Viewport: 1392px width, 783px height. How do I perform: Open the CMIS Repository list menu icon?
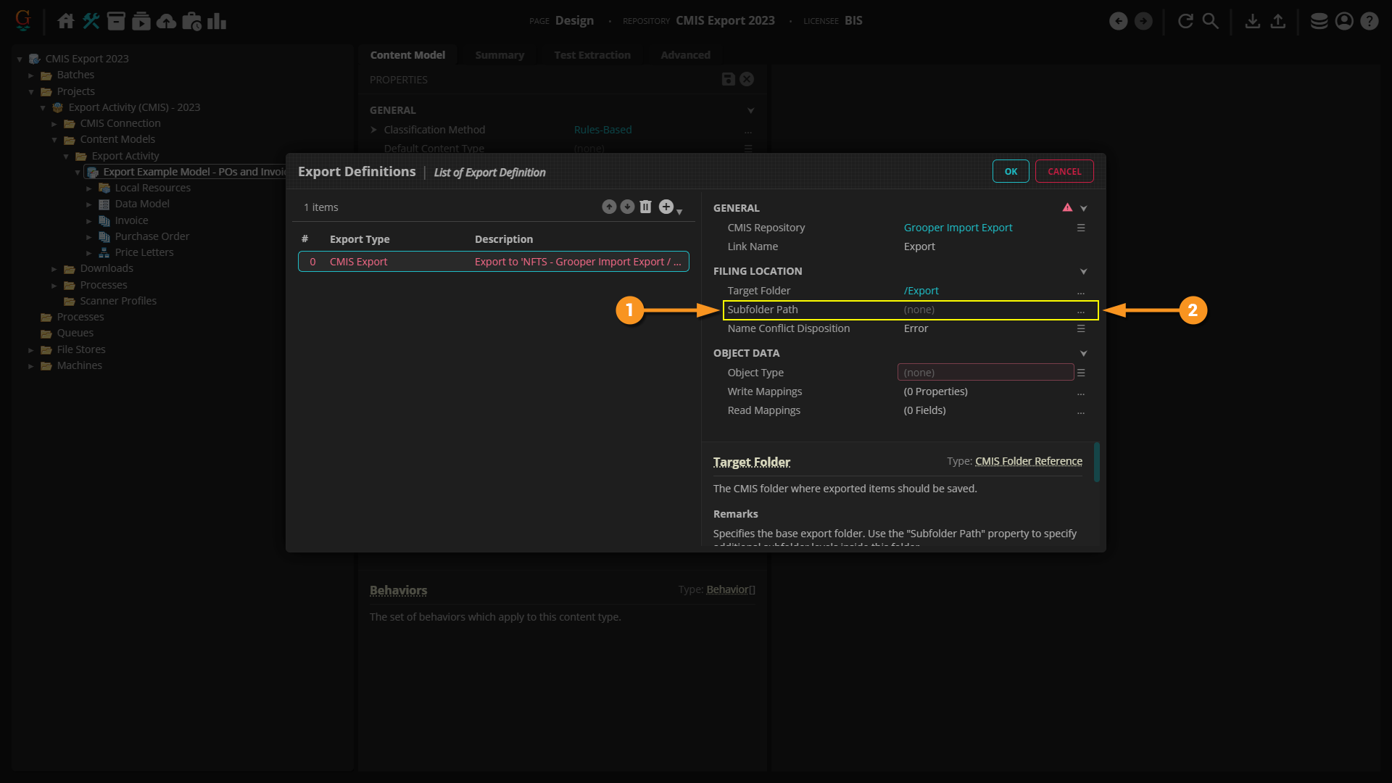click(1081, 228)
